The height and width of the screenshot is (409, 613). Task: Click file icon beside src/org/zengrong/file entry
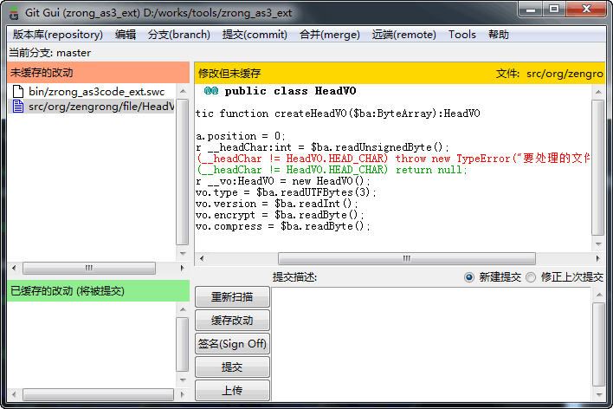tap(18, 107)
